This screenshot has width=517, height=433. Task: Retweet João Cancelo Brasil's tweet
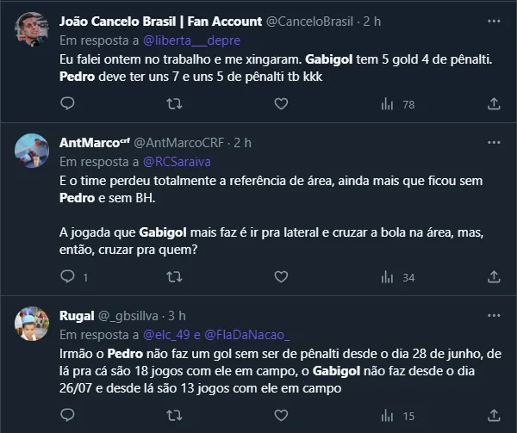[173, 104]
